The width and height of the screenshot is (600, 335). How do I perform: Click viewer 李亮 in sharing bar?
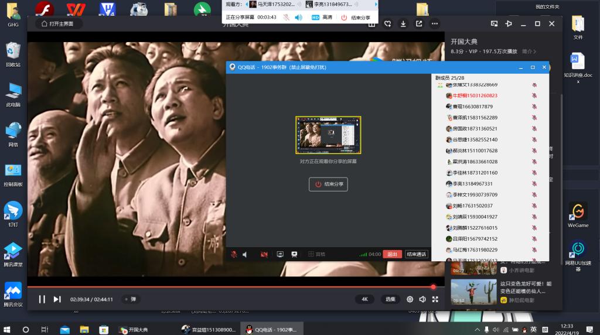click(329, 4)
